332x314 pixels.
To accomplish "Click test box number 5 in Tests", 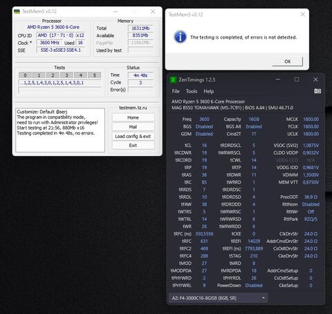I will 94,75.
